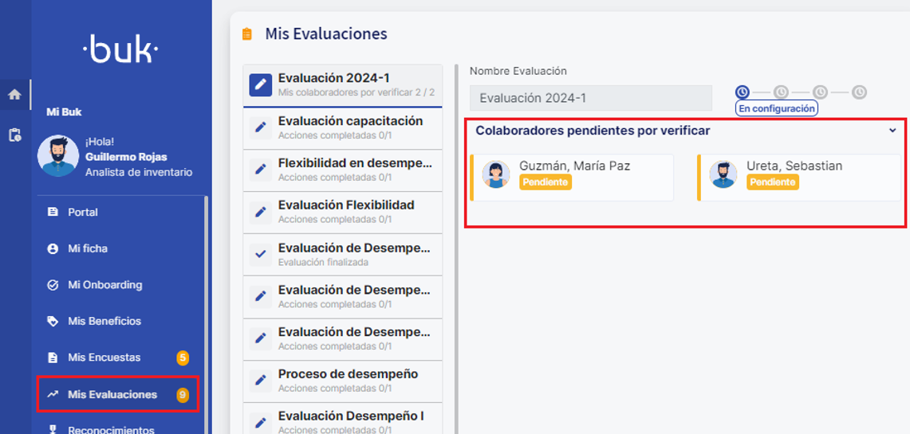Click the Nombre Evaluación text field
This screenshot has height=434, width=910.
click(590, 98)
